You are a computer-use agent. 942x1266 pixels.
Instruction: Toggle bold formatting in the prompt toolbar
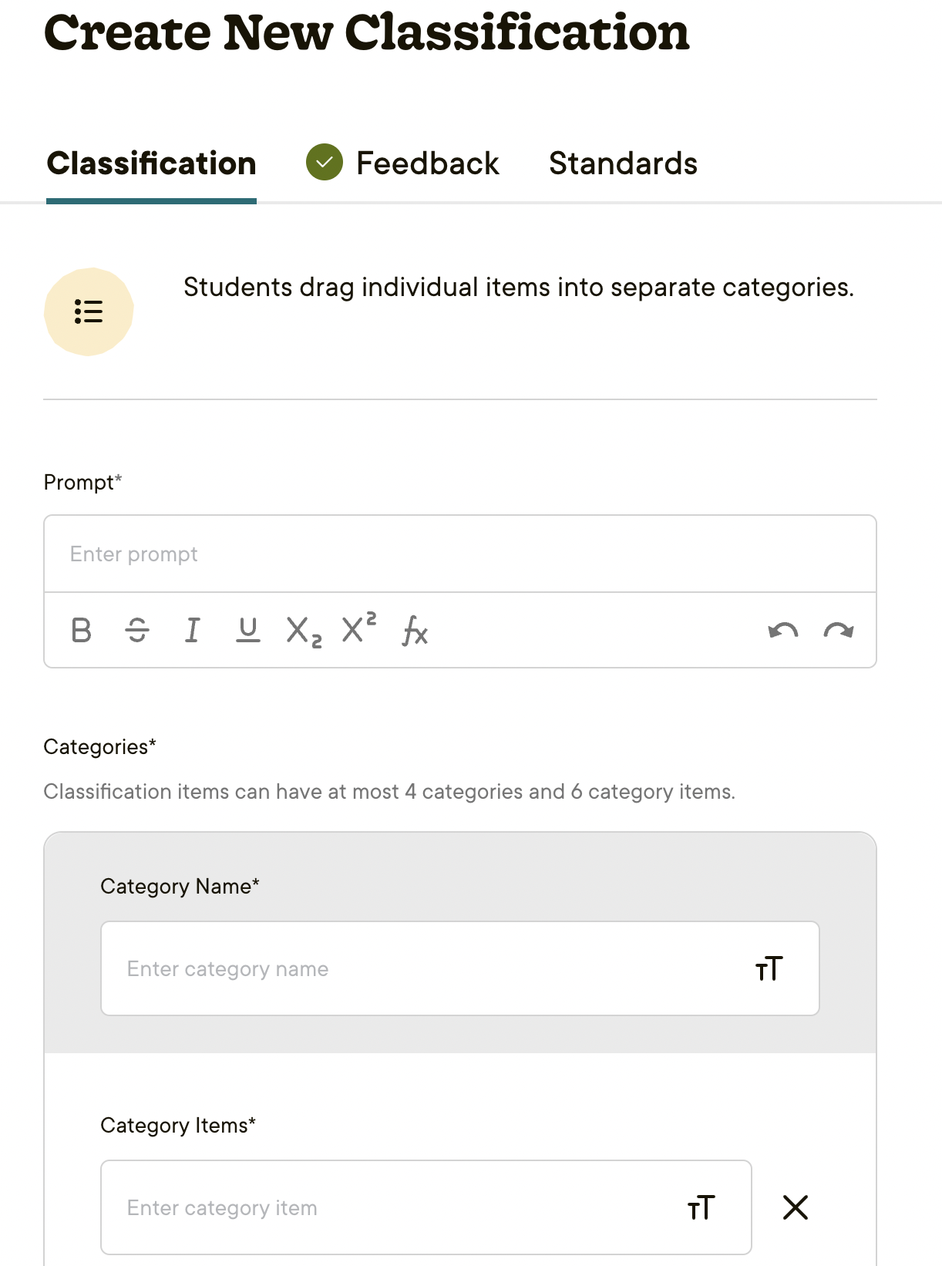(80, 631)
